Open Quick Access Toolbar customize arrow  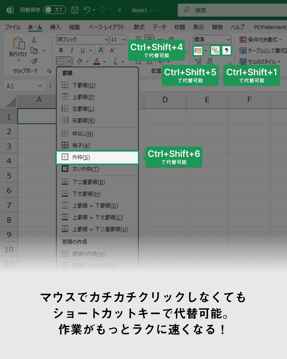pos(120,10)
